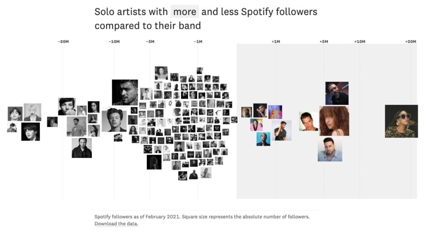Toggle the highlighted "more" word in the title
The width and height of the screenshot is (427, 232).
184,12
